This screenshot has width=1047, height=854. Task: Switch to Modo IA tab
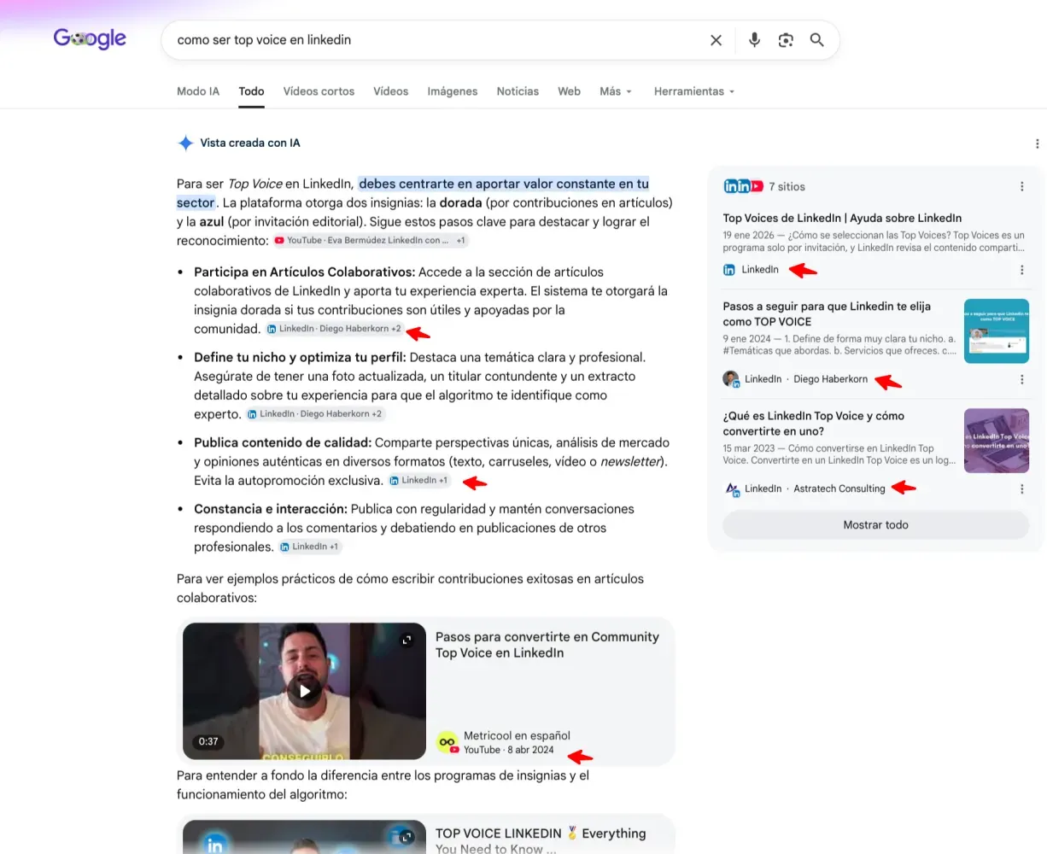pos(198,91)
